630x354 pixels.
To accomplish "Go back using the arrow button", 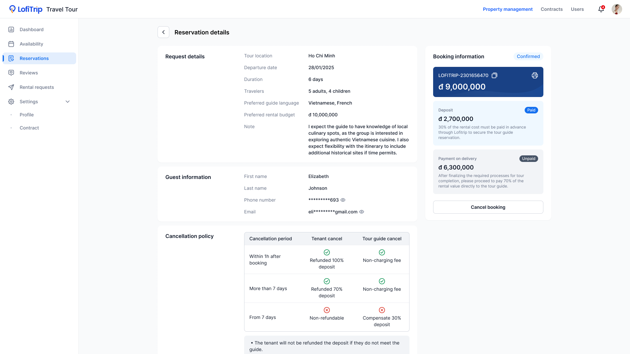I will tap(163, 32).
